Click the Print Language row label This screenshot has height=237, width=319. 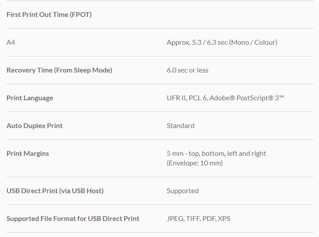pyautogui.click(x=30, y=98)
